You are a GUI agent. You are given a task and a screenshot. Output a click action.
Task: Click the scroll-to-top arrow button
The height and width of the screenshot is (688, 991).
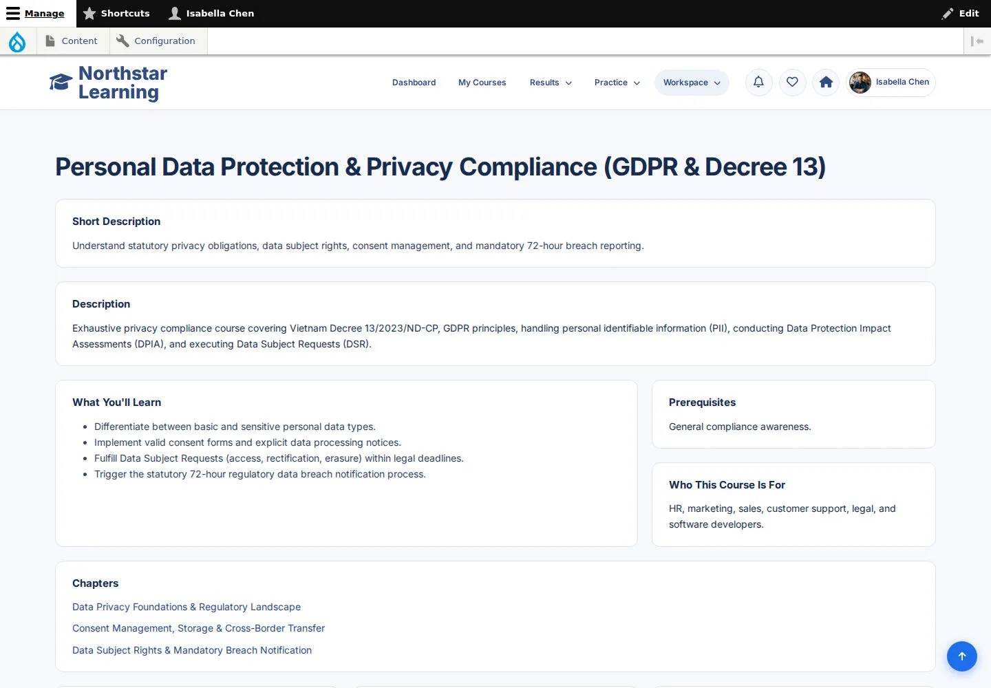[962, 656]
